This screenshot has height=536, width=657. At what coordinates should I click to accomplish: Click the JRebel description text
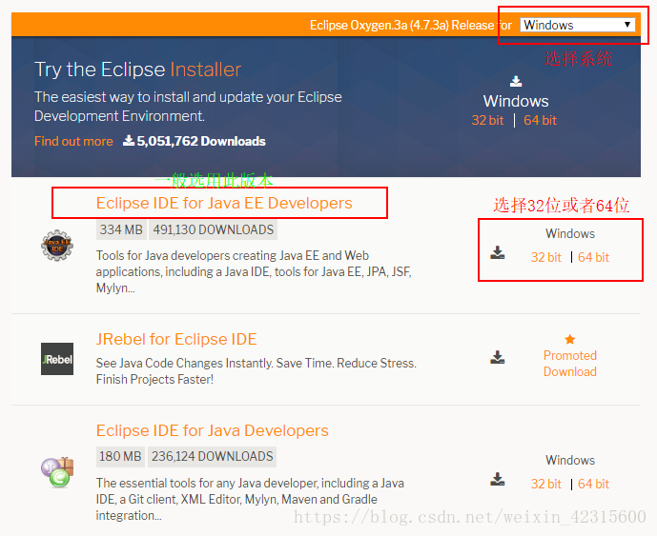(257, 371)
